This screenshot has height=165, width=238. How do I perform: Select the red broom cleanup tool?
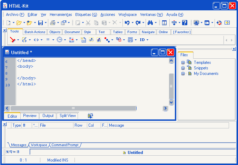13,40
